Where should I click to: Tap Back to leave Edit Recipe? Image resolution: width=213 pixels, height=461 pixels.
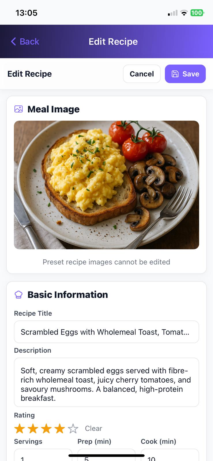click(x=24, y=41)
